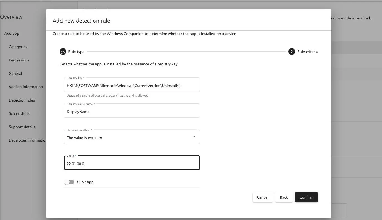Click Add app in the sidebar
382x220 pixels.
click(x=12, y=33)
